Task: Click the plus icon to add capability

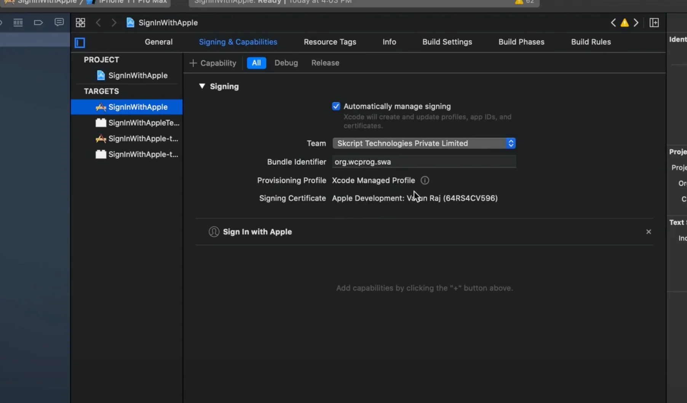Action: pos(193,63)
